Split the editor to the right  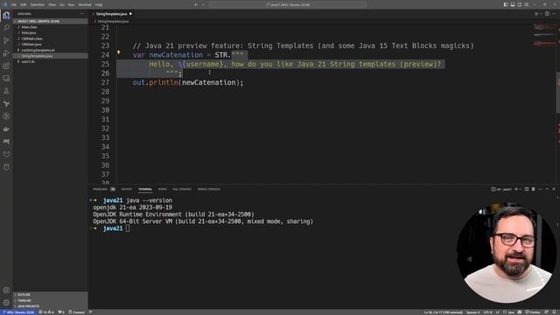547,14
